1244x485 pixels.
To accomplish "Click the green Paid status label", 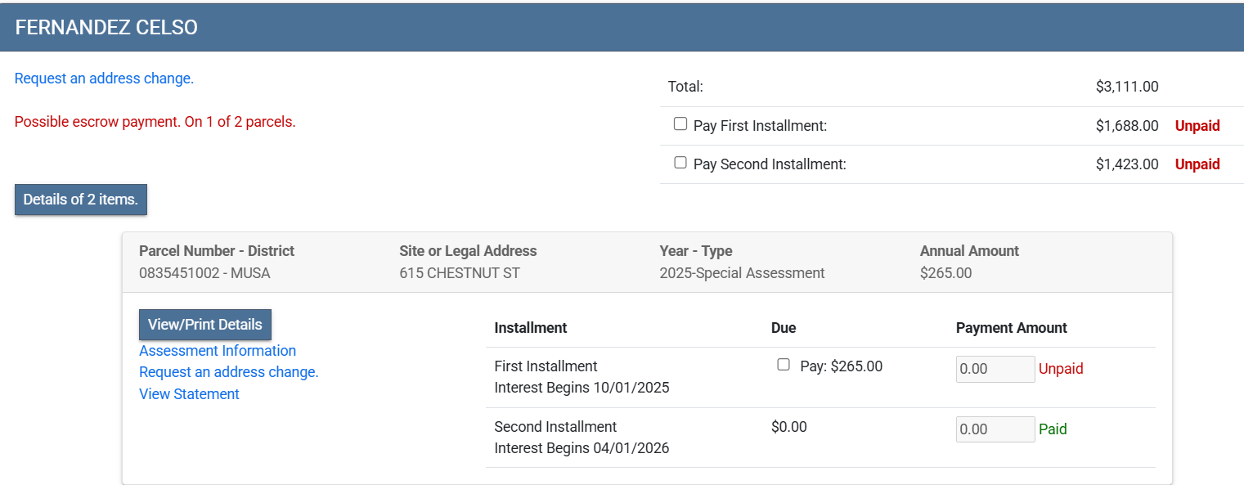I will (1052, 429).
